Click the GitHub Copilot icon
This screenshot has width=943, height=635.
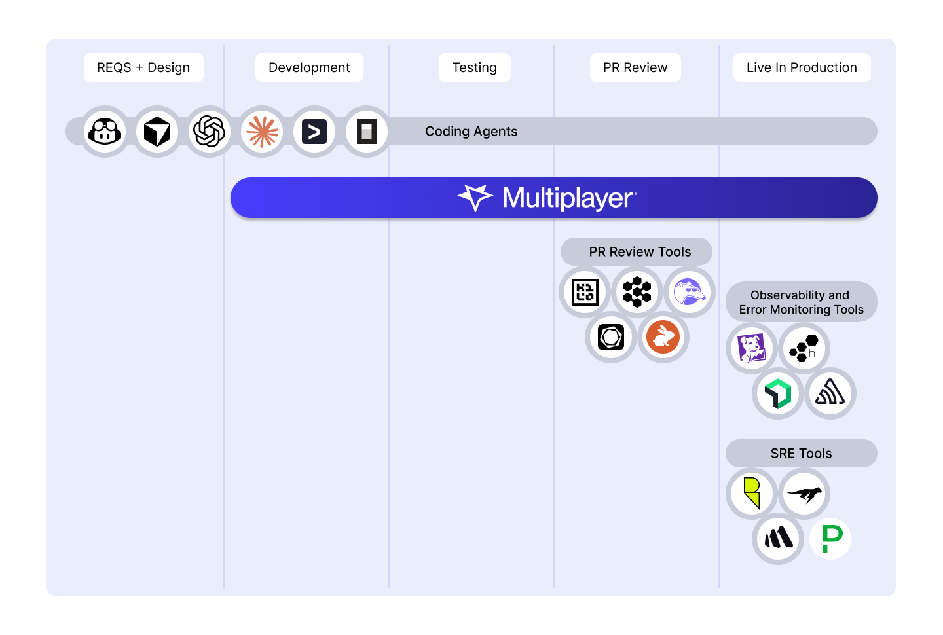(105, 132)
